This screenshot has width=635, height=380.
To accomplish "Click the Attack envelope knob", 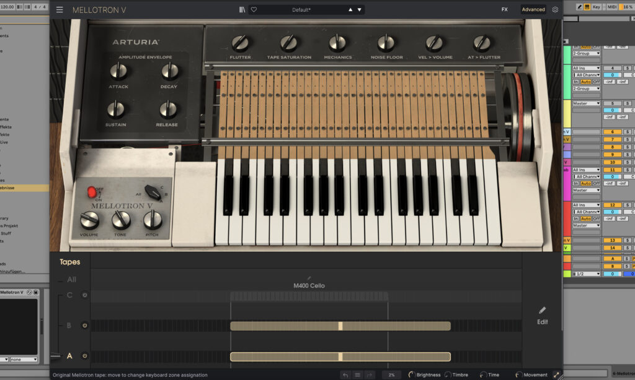I will tap(118, 72).
